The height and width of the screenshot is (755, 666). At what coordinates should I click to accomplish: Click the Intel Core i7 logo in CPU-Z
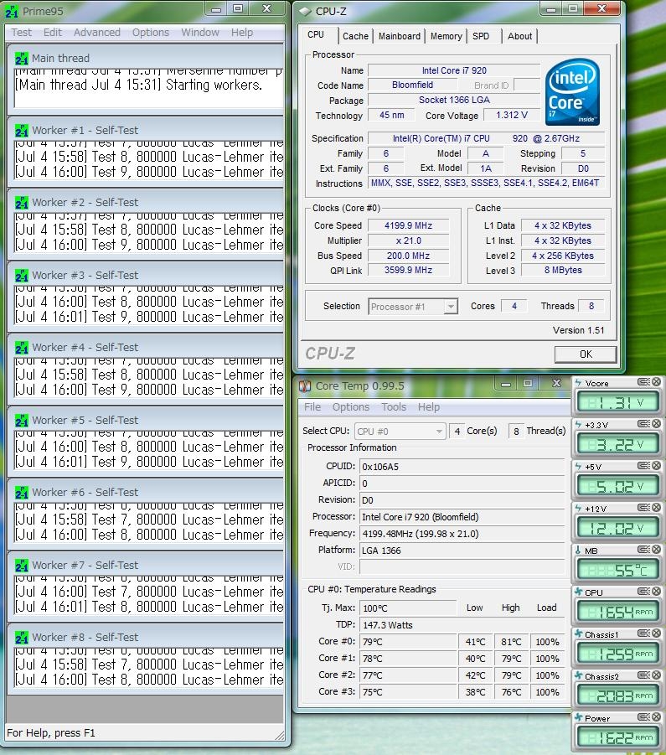(x=572, y=92)
